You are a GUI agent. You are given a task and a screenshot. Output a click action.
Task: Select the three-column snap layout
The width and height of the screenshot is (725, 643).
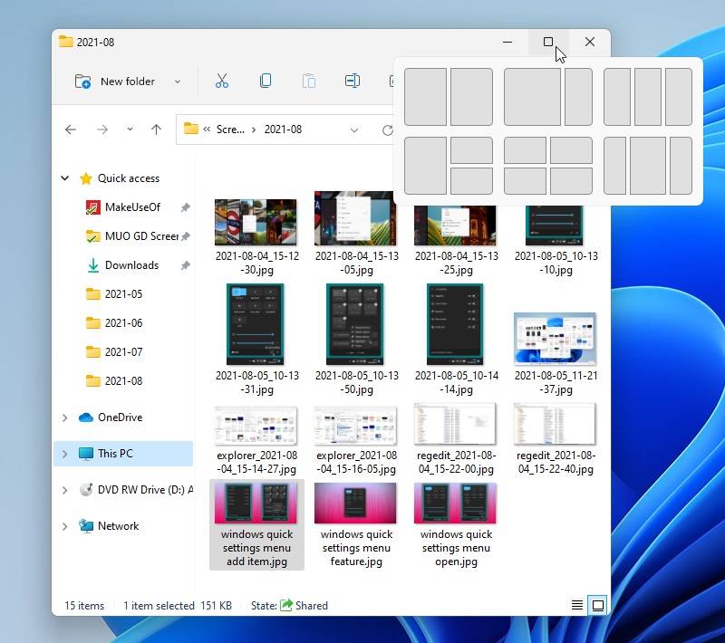(649, 97)
